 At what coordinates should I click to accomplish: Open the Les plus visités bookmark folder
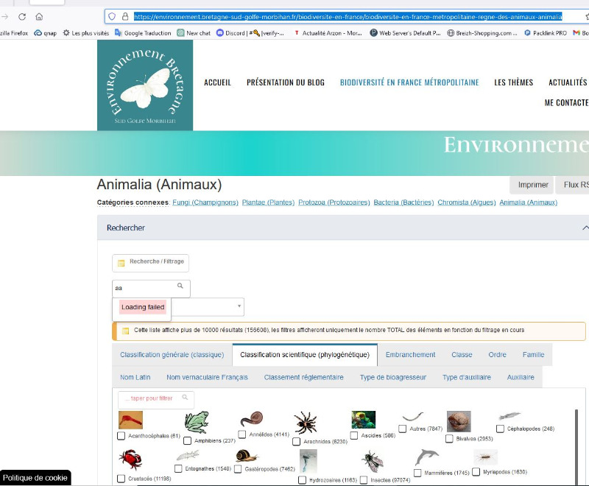86,33
